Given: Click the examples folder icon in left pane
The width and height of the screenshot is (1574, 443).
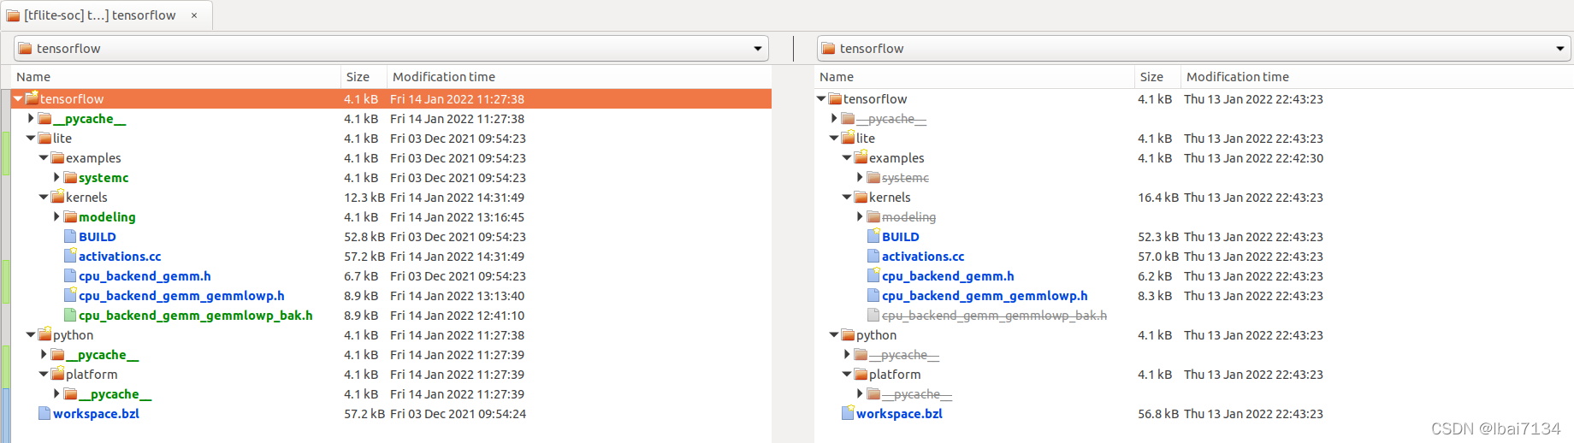Looking at the screenshot, I should click(57, 157).
